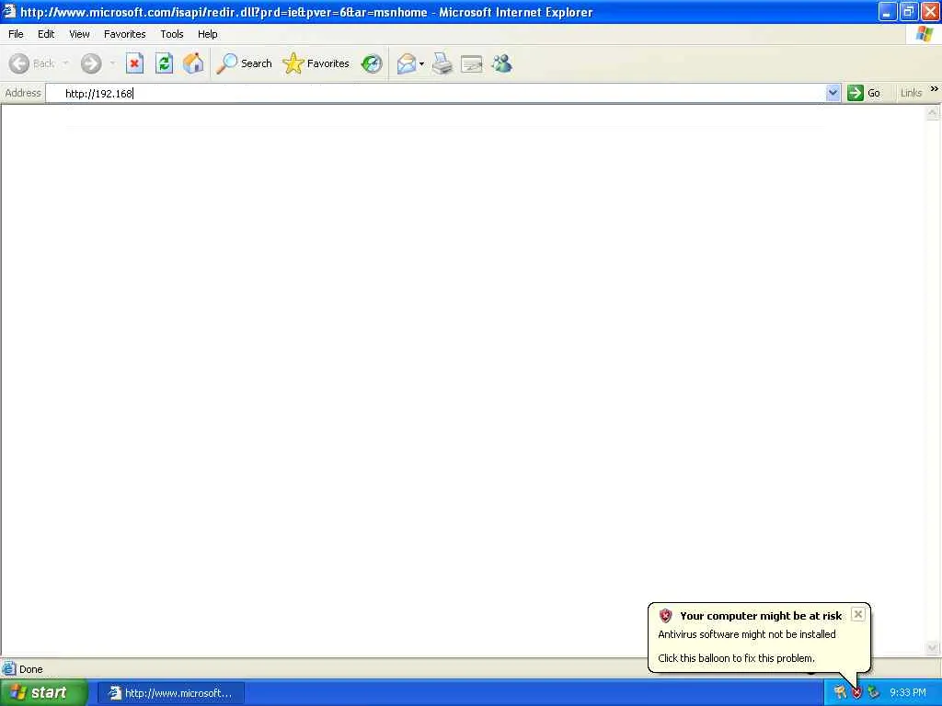This screenshot has height=706, width=942.
Task: Click the Windows flag logo throbber
Action: (925, 34)
